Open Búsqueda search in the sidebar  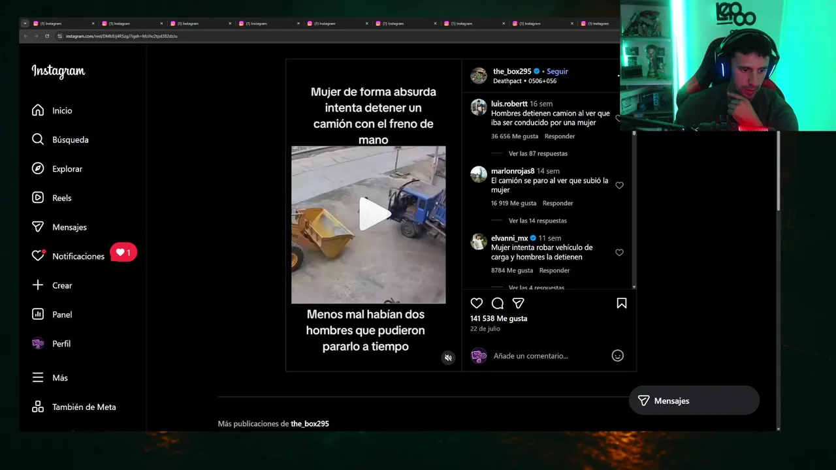[x=60, y=140]
